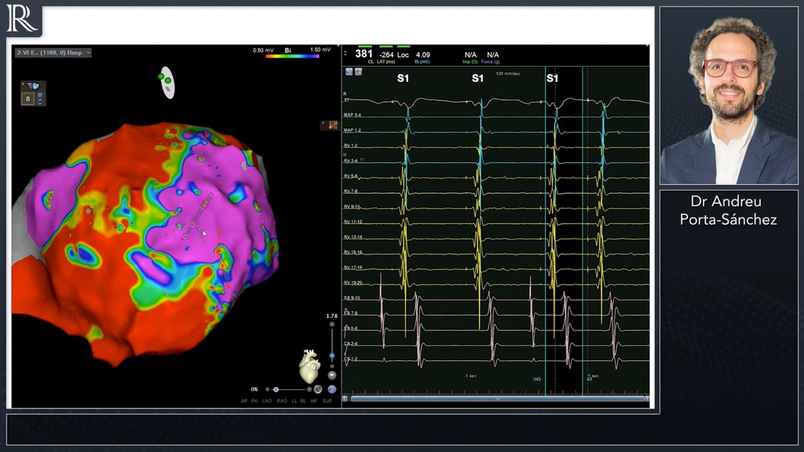Click the 381 CL cycle length value
This screenshot has height=452, width=804.
364,54
